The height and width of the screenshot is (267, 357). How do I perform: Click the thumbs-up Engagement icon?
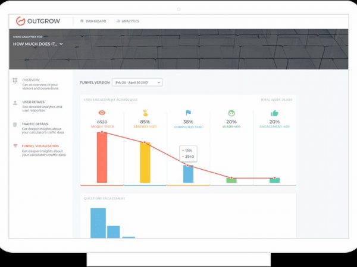click(274, 112)
